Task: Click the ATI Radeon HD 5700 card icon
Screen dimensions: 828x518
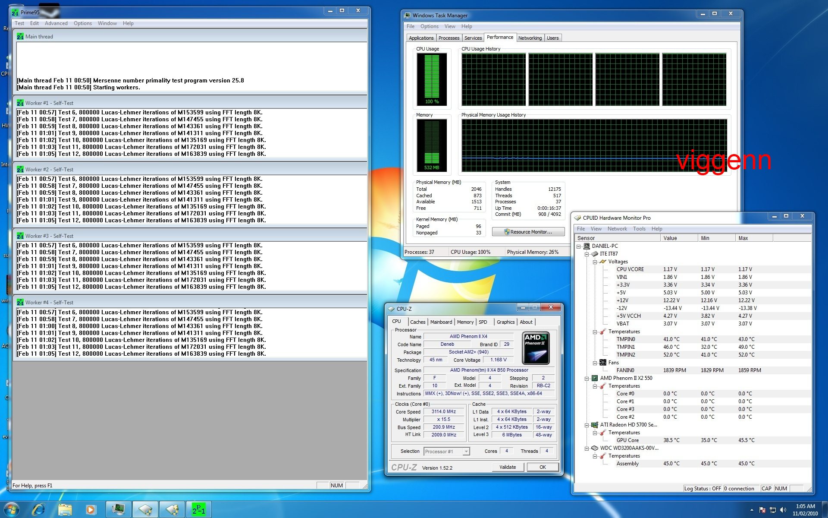Action: pos(595,425)
